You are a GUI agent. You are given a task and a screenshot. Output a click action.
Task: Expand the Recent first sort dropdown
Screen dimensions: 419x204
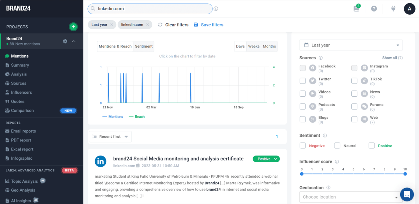click(x=110, y=137)
